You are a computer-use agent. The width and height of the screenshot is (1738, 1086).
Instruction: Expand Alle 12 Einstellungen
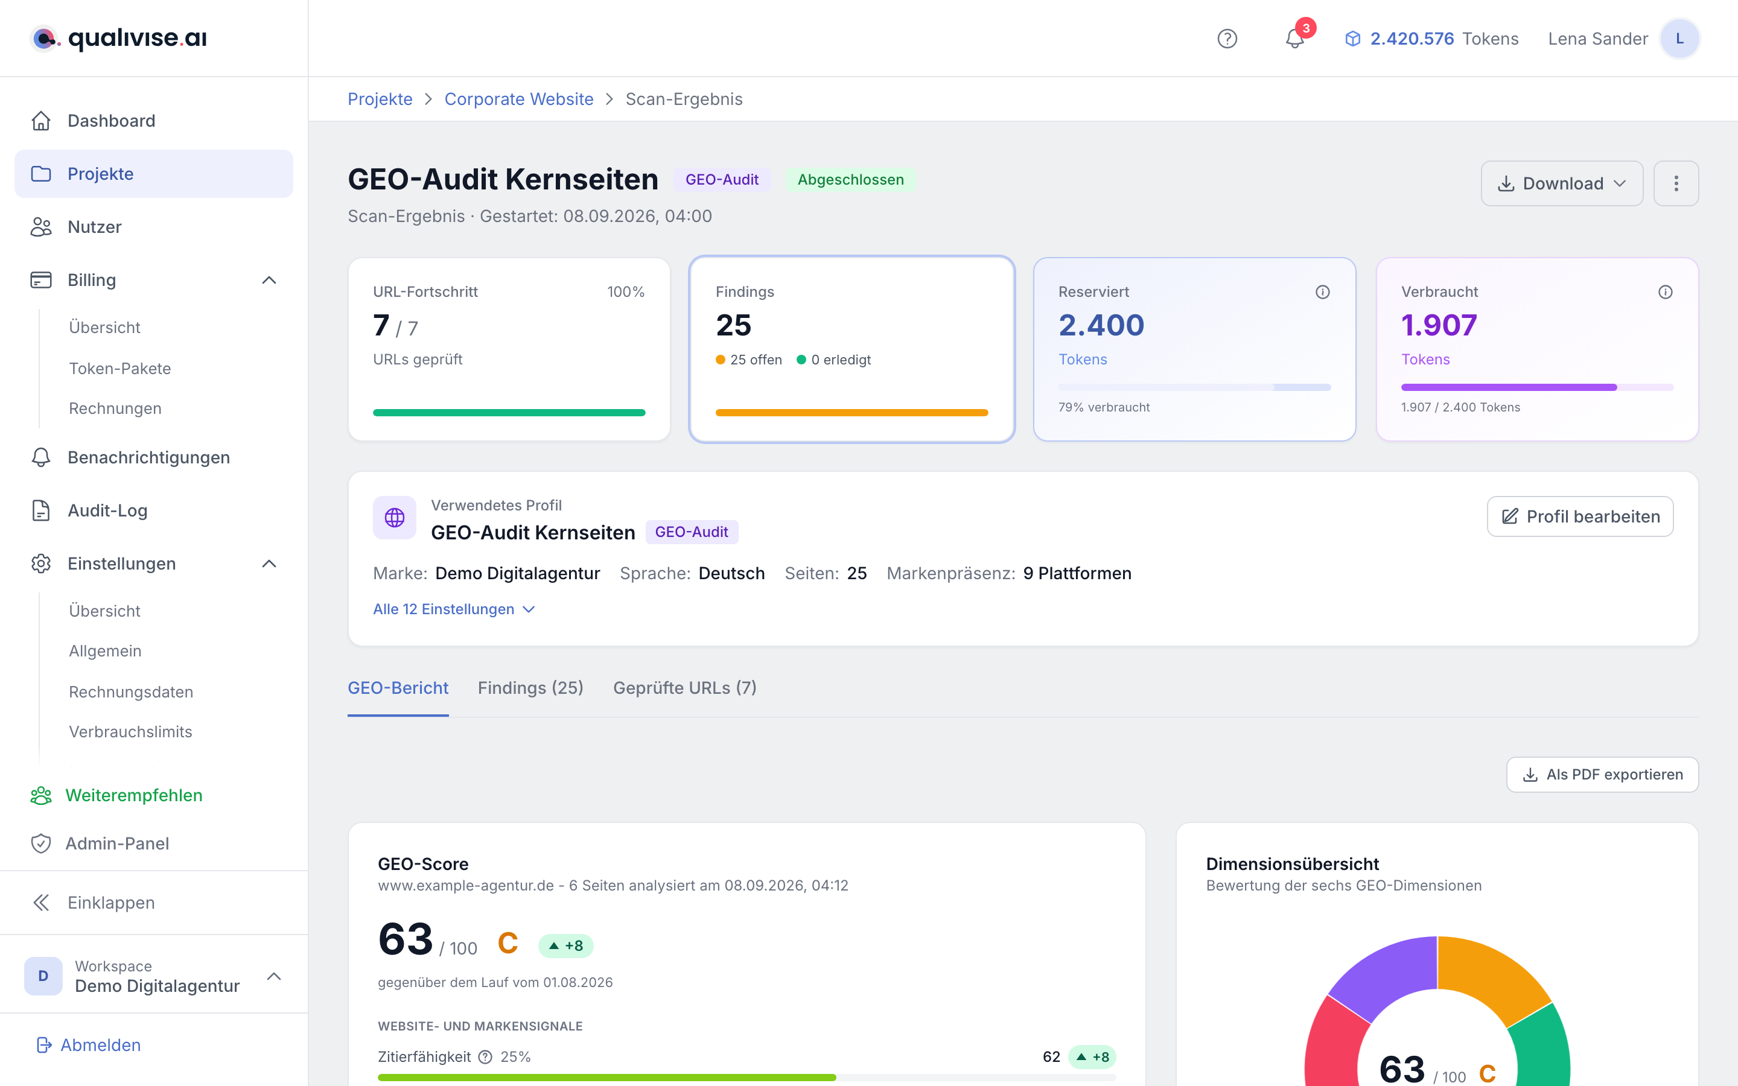(x=454, y=609)
